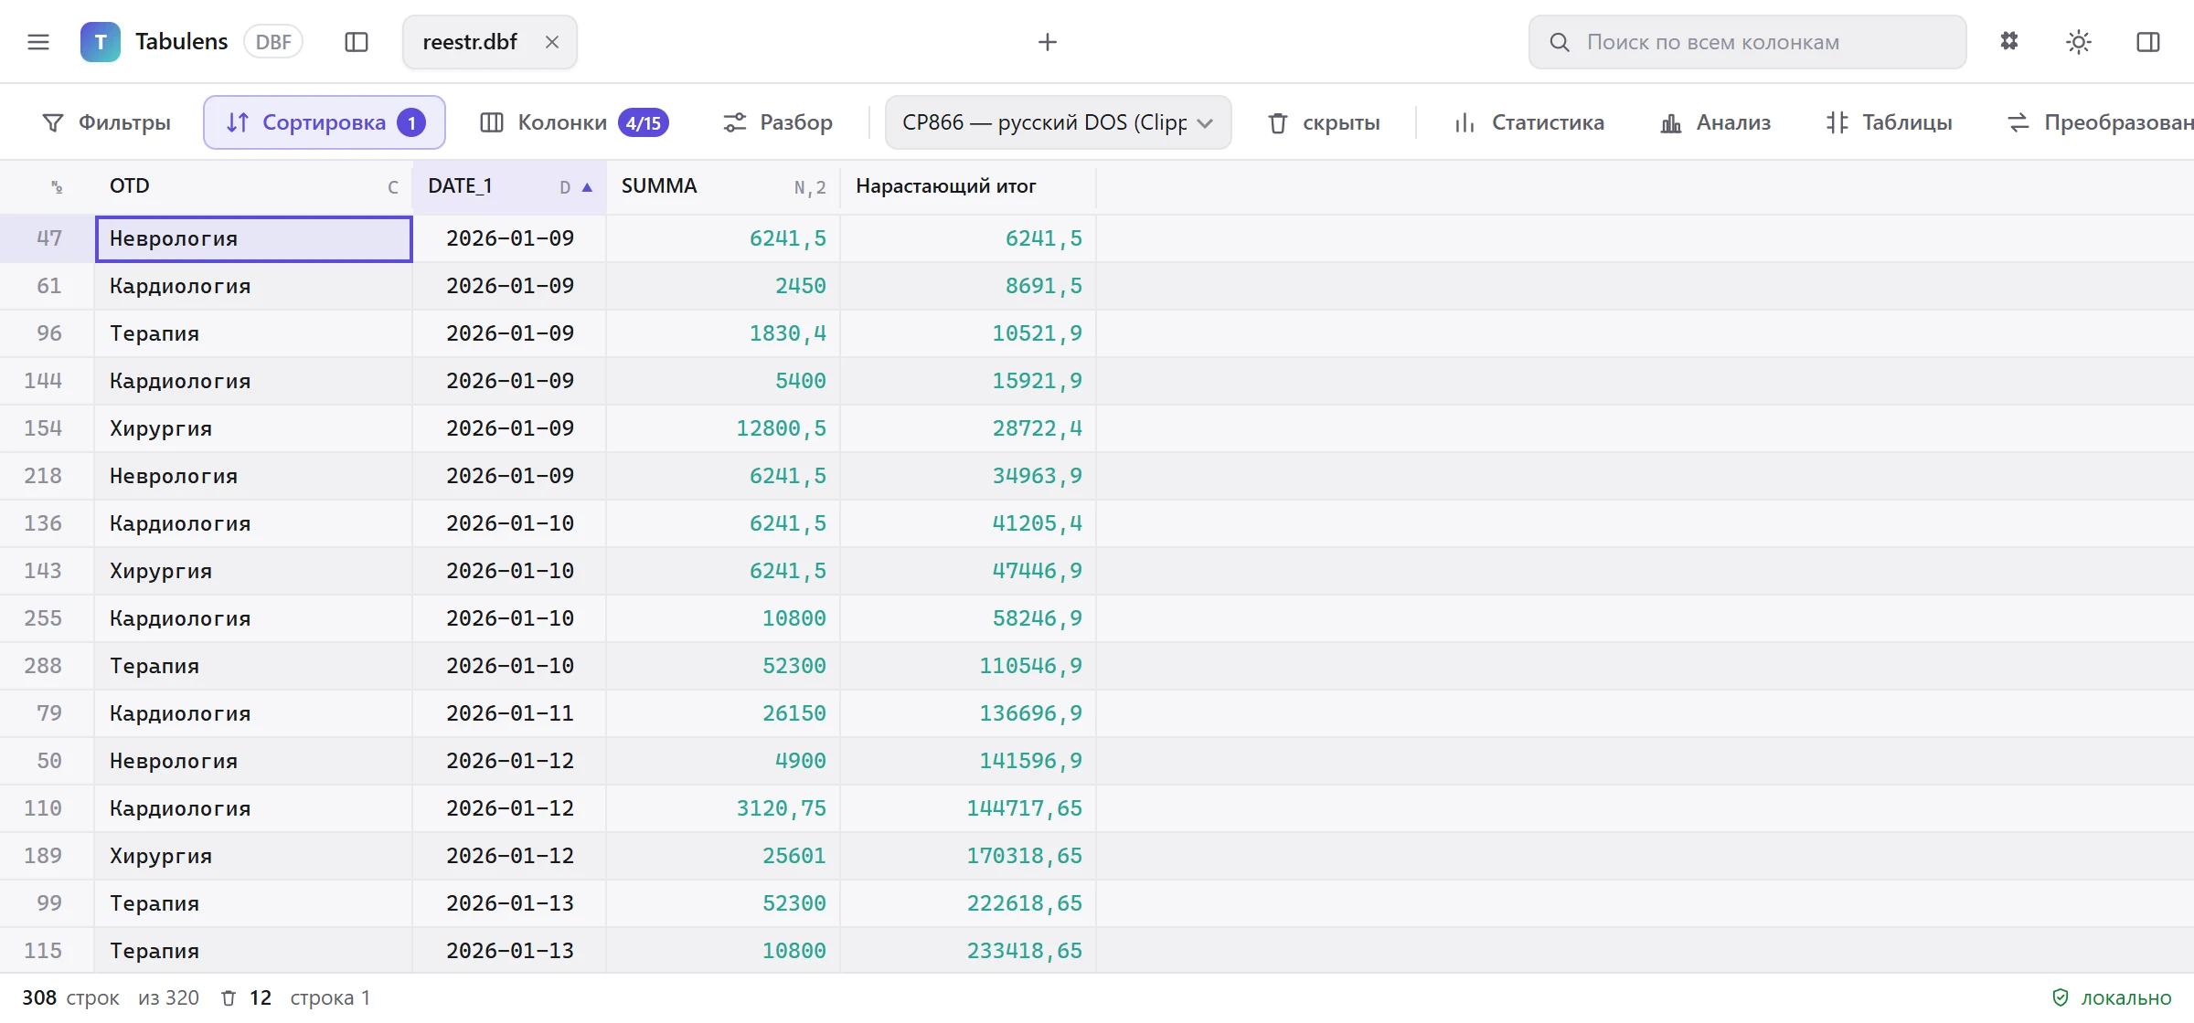Viewport: 2194px width, 1023px height.
Task: Open the Сортировка options
Action: coord(325,122)
